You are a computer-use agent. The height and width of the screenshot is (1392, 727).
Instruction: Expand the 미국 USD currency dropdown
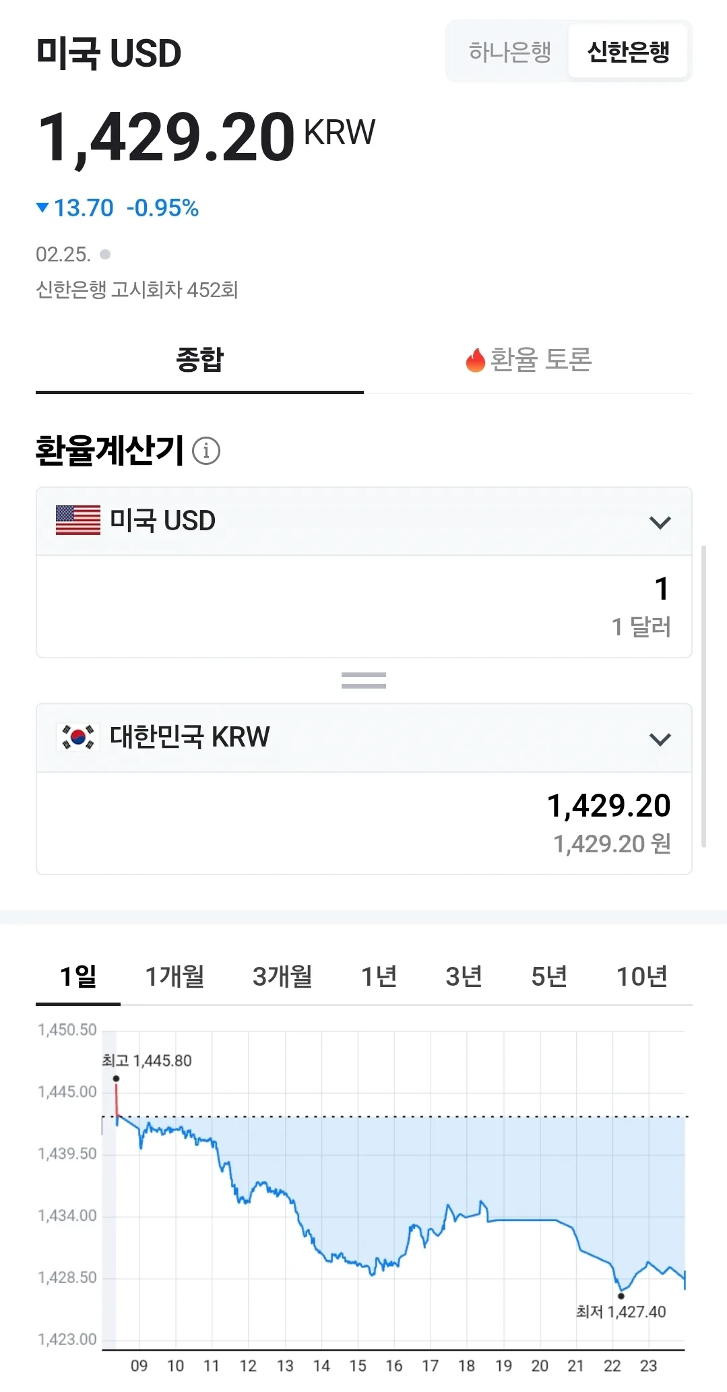[x=364, y=521]
